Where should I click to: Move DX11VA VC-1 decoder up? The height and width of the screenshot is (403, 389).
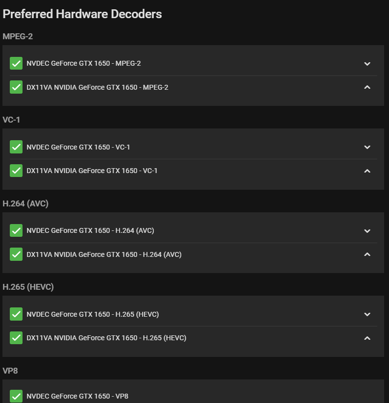click(367, 171)
